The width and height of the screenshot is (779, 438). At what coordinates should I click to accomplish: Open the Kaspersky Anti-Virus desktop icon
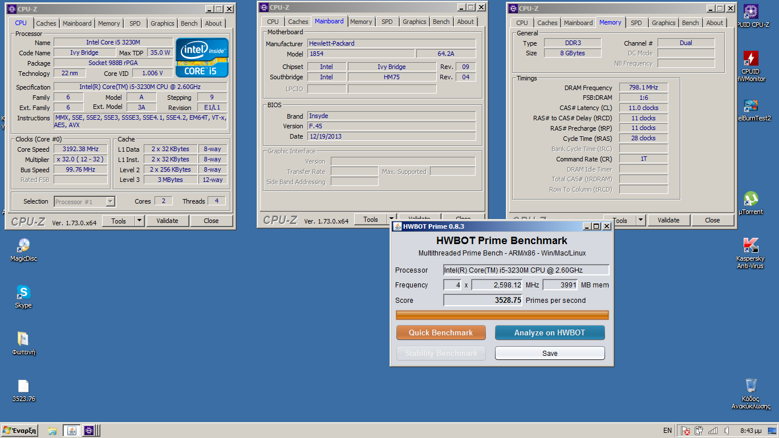point(750,253)
